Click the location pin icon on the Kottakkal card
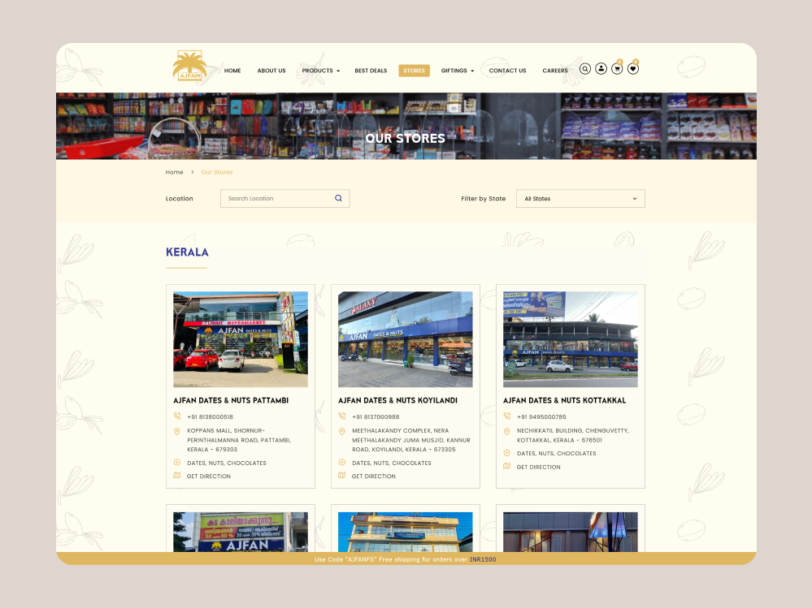 click(x=507, y=431)
